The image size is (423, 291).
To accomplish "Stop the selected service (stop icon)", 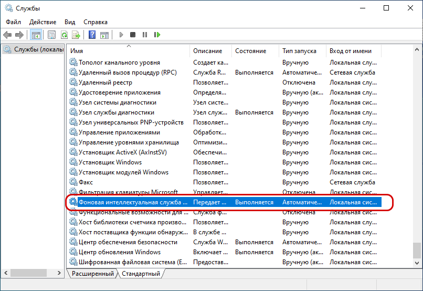I will tap(133, 35).
